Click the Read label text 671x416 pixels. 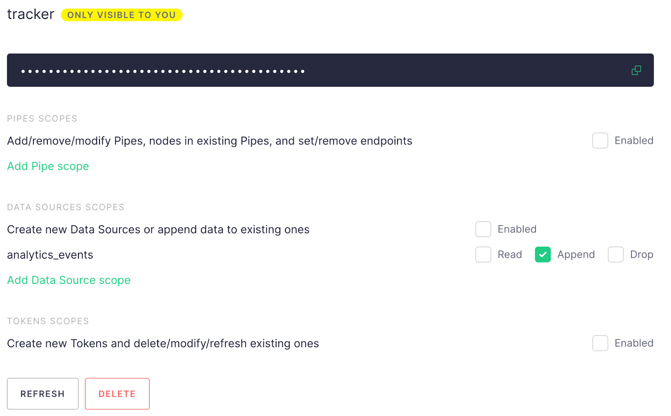pyautogui.click(x=510, y=254)
